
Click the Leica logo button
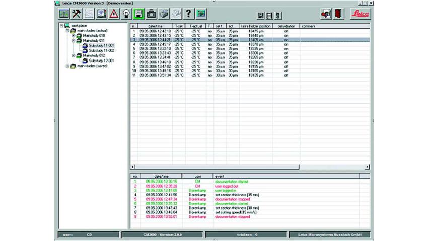361,14
